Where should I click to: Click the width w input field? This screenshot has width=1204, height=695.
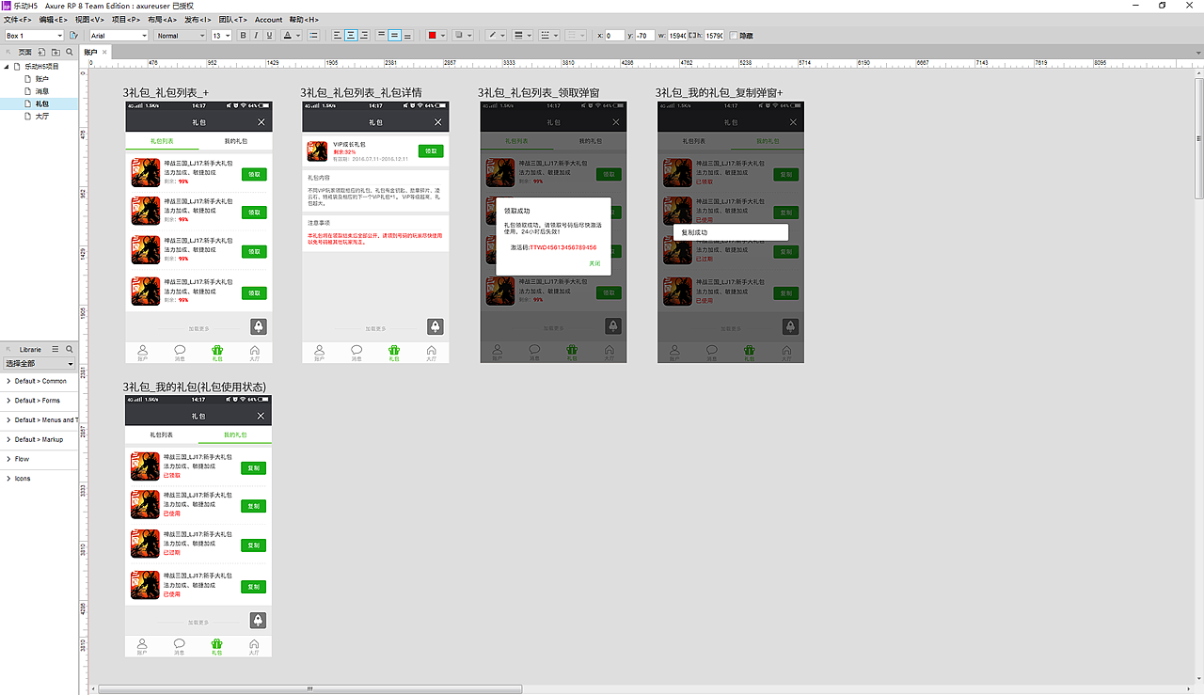coord(677,36)
